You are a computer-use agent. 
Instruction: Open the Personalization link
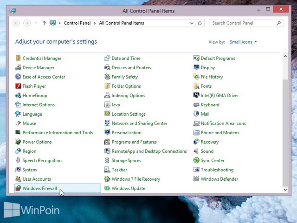tap(127, 132)
